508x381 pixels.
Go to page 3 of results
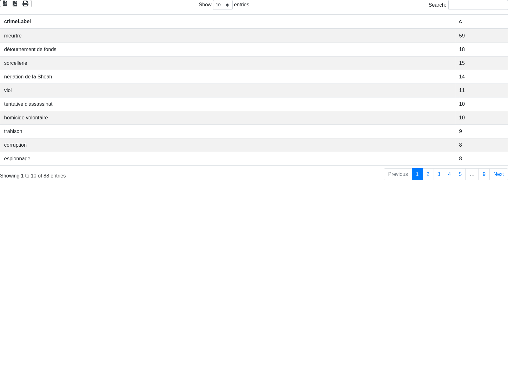tap(438, 174)
